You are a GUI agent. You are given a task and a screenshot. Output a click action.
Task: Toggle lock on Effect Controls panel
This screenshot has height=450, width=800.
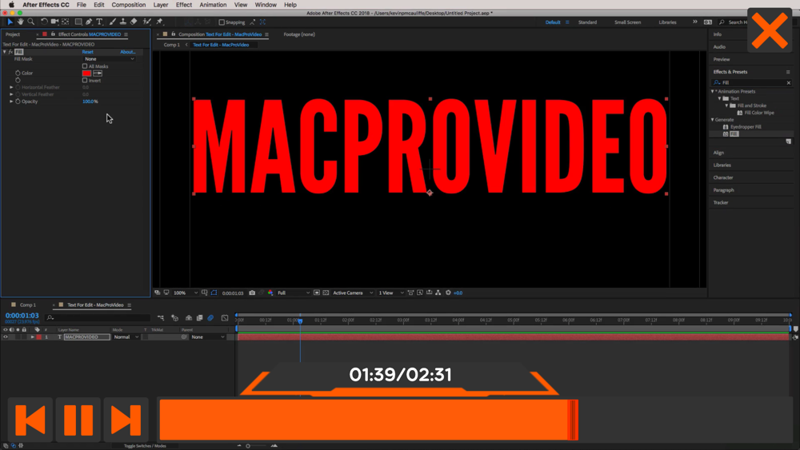tap(53, 34)
